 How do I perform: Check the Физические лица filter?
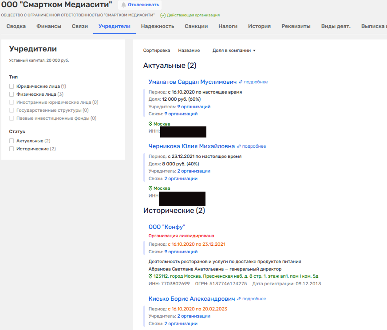[12, 94]
